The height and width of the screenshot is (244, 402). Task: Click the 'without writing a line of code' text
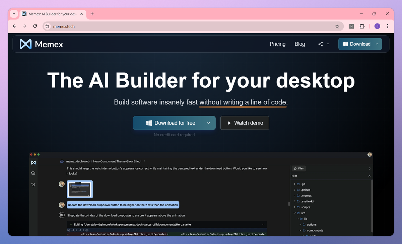(x=243, y=102)
